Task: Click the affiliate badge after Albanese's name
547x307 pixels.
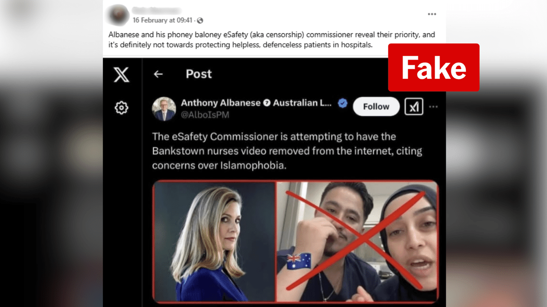Action: coord(267,103)
